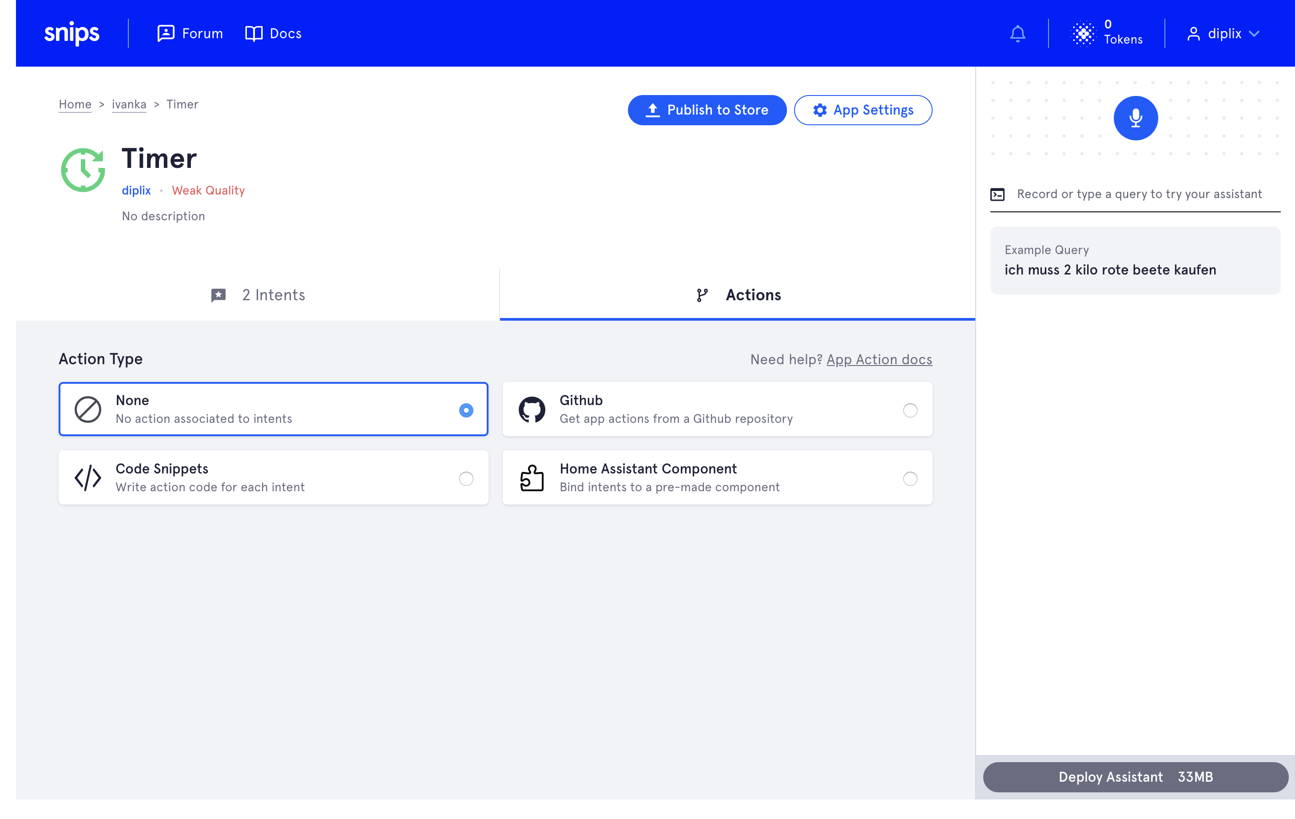This screenshot has width=1295, height=819.
Task: Open the Forum link
Action: (x=190, y=33)
